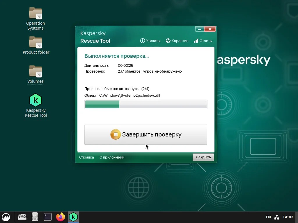This screenshot has width=298, height=223.
Task: Open the start menu mountain icon
Action: [x=6, y=217]
